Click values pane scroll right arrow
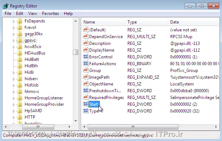 [216, 127]
